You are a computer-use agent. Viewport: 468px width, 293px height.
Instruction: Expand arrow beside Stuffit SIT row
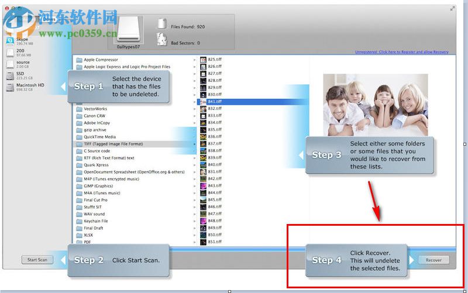194,207
